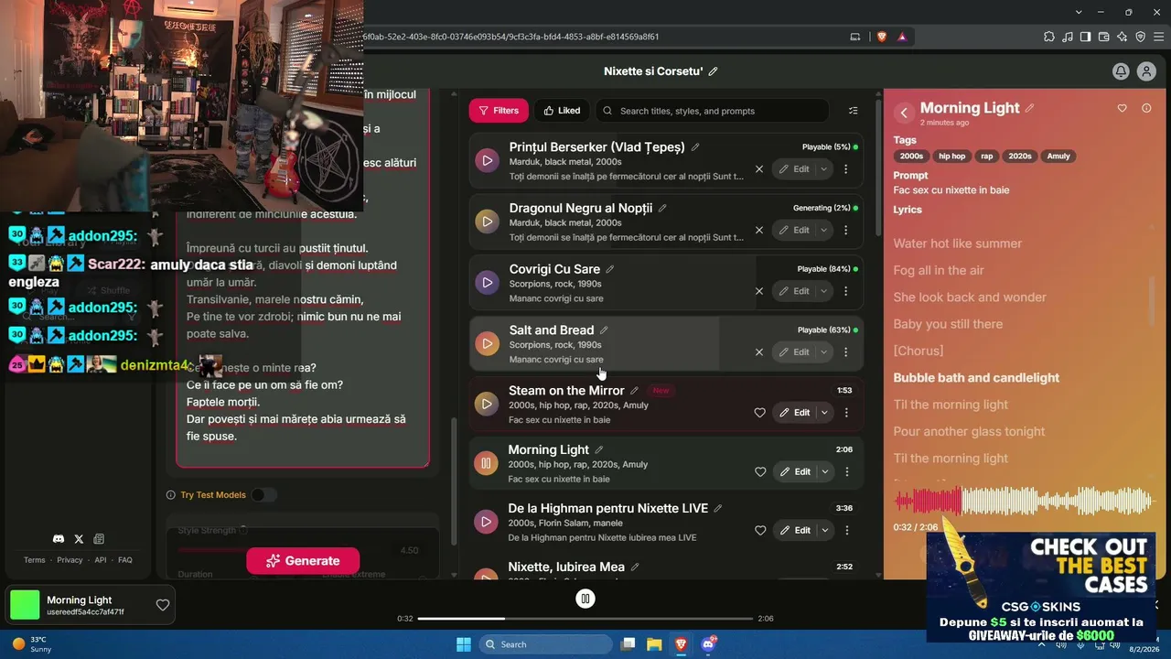Screen dimensions: 1171x659
Task: Open the list sort options icon
Action: tap(854, 111)
